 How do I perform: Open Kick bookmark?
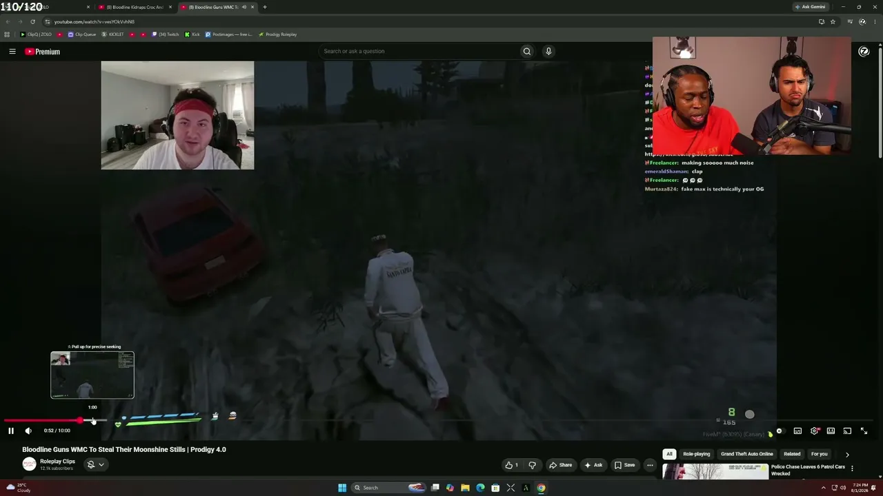coord(192,34)
